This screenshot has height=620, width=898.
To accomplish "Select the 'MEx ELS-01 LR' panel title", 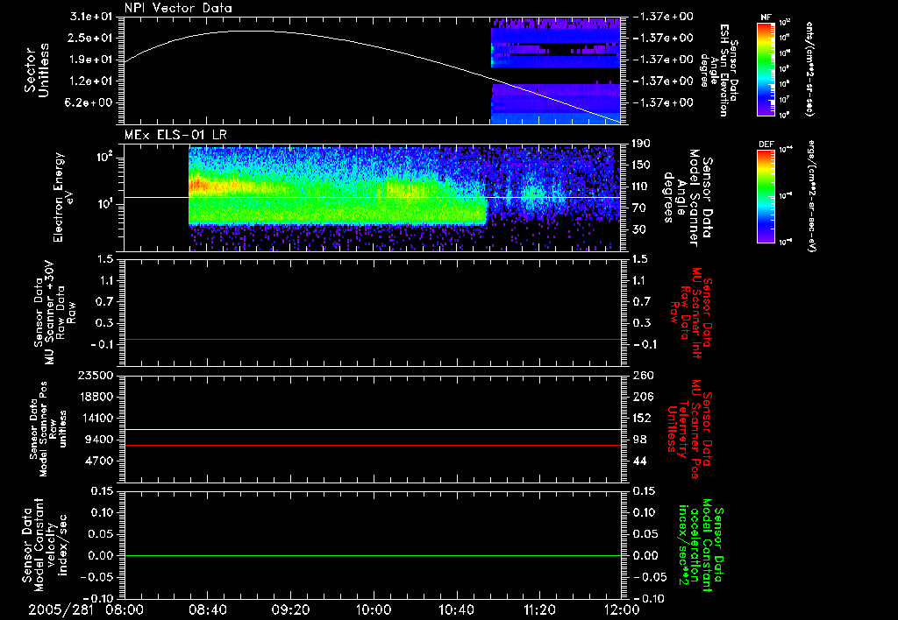I will (175, 135).
